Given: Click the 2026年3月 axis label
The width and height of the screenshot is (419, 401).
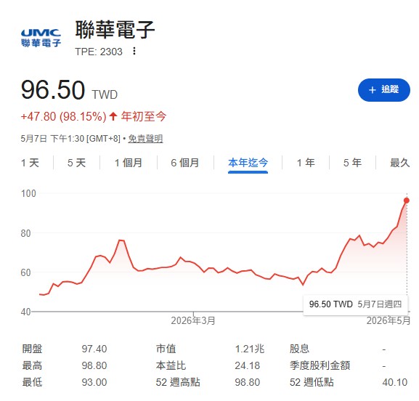Looking at the screenshot, I should (x=193, y=320).
